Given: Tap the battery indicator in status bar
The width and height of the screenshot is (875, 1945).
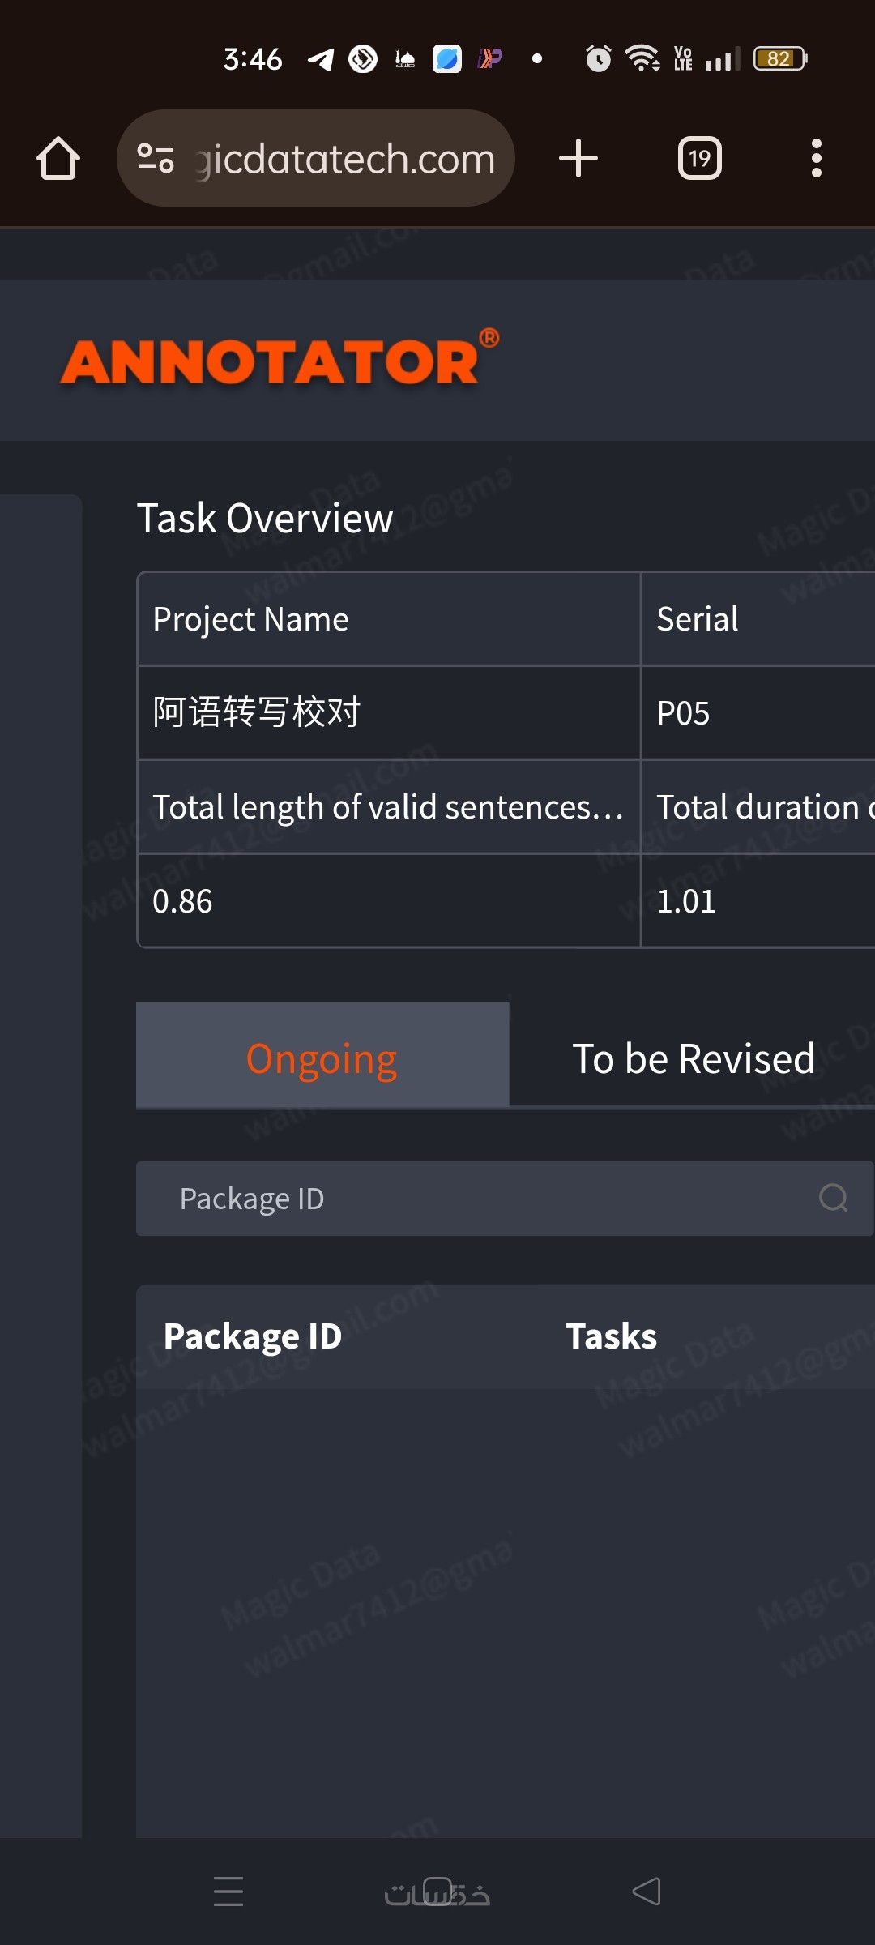Looking at the screenshot, I should [x=779, y=58].
